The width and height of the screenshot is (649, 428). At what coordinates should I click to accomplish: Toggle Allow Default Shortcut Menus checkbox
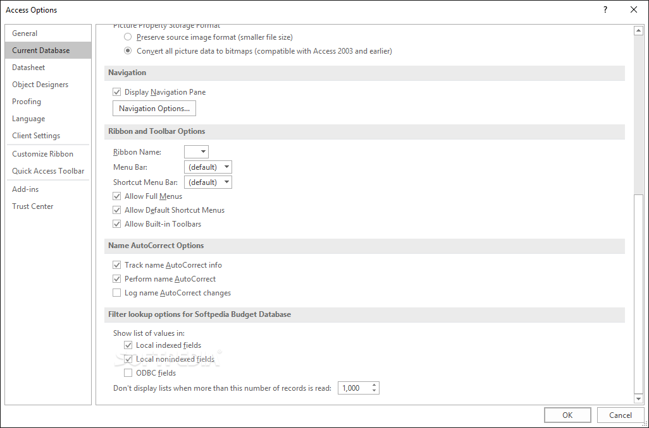pos(117,210)
